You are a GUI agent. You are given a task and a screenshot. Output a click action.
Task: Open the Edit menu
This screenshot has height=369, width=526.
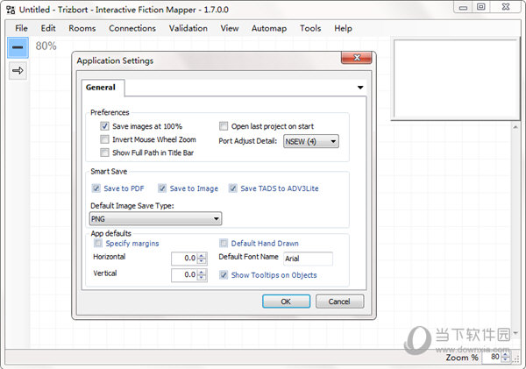[x=48, y=28]
